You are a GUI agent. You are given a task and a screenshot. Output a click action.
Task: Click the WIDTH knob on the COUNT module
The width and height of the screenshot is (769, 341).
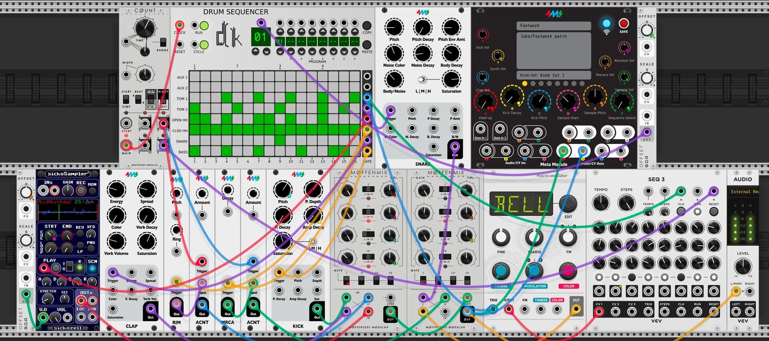pyautogui.click(x=145, y=74)
